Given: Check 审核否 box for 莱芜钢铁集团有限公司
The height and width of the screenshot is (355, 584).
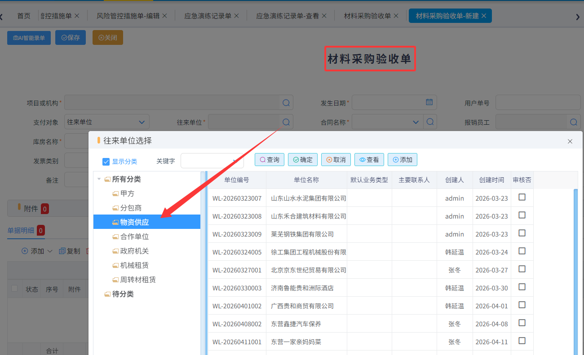Looking at the screenshot, I should click(522, 233).
